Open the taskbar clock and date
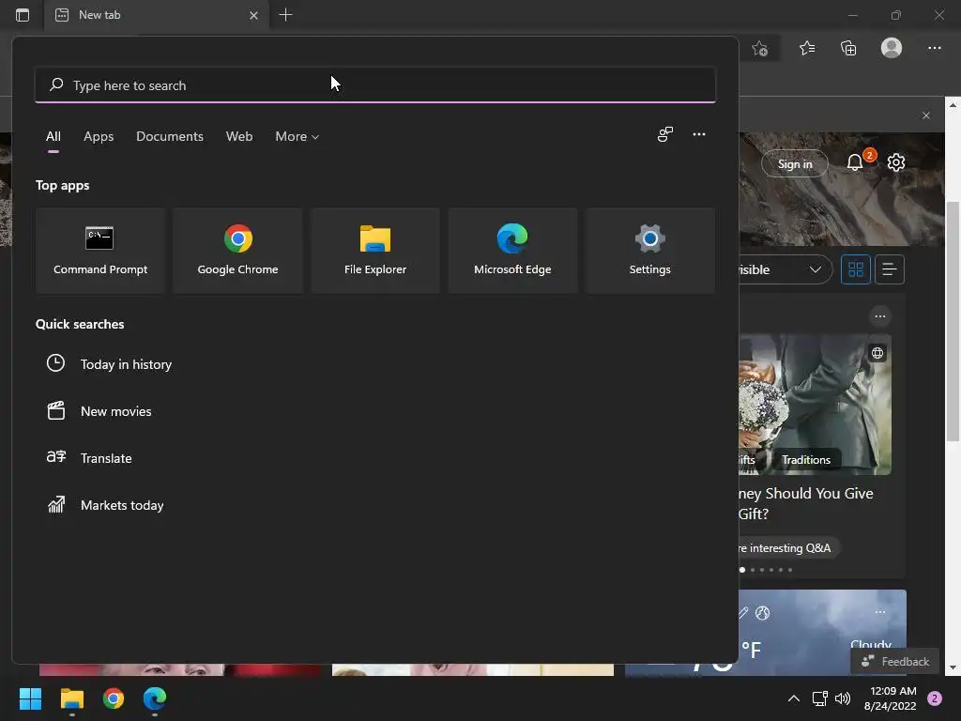Viewport: 961px width, 721px height. 890,698
